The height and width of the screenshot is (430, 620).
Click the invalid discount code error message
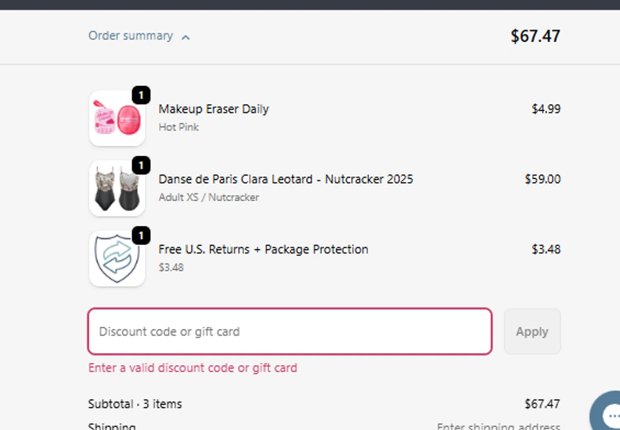[x=193, y=368]
